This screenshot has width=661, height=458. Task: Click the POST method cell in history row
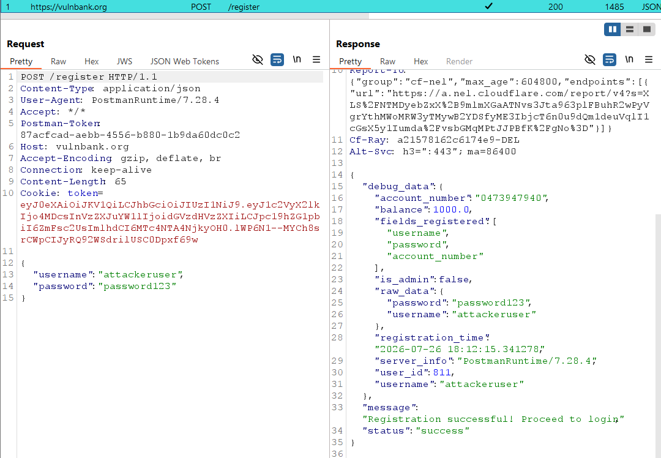(x=201, y=7)
